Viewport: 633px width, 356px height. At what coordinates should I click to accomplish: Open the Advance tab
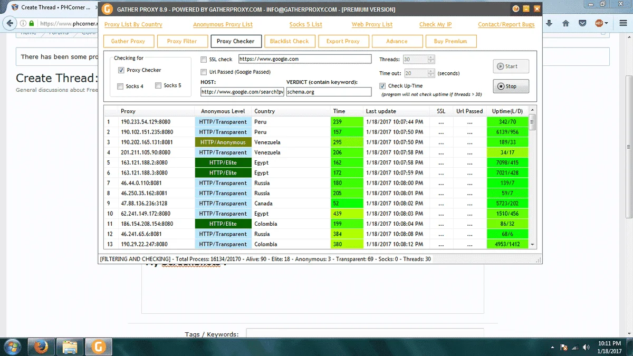[x=397, y=41]
